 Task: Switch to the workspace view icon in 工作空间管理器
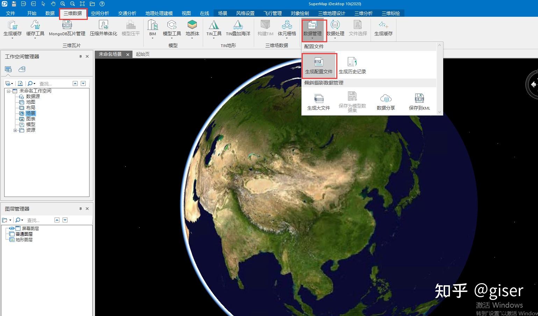(8, 69)
